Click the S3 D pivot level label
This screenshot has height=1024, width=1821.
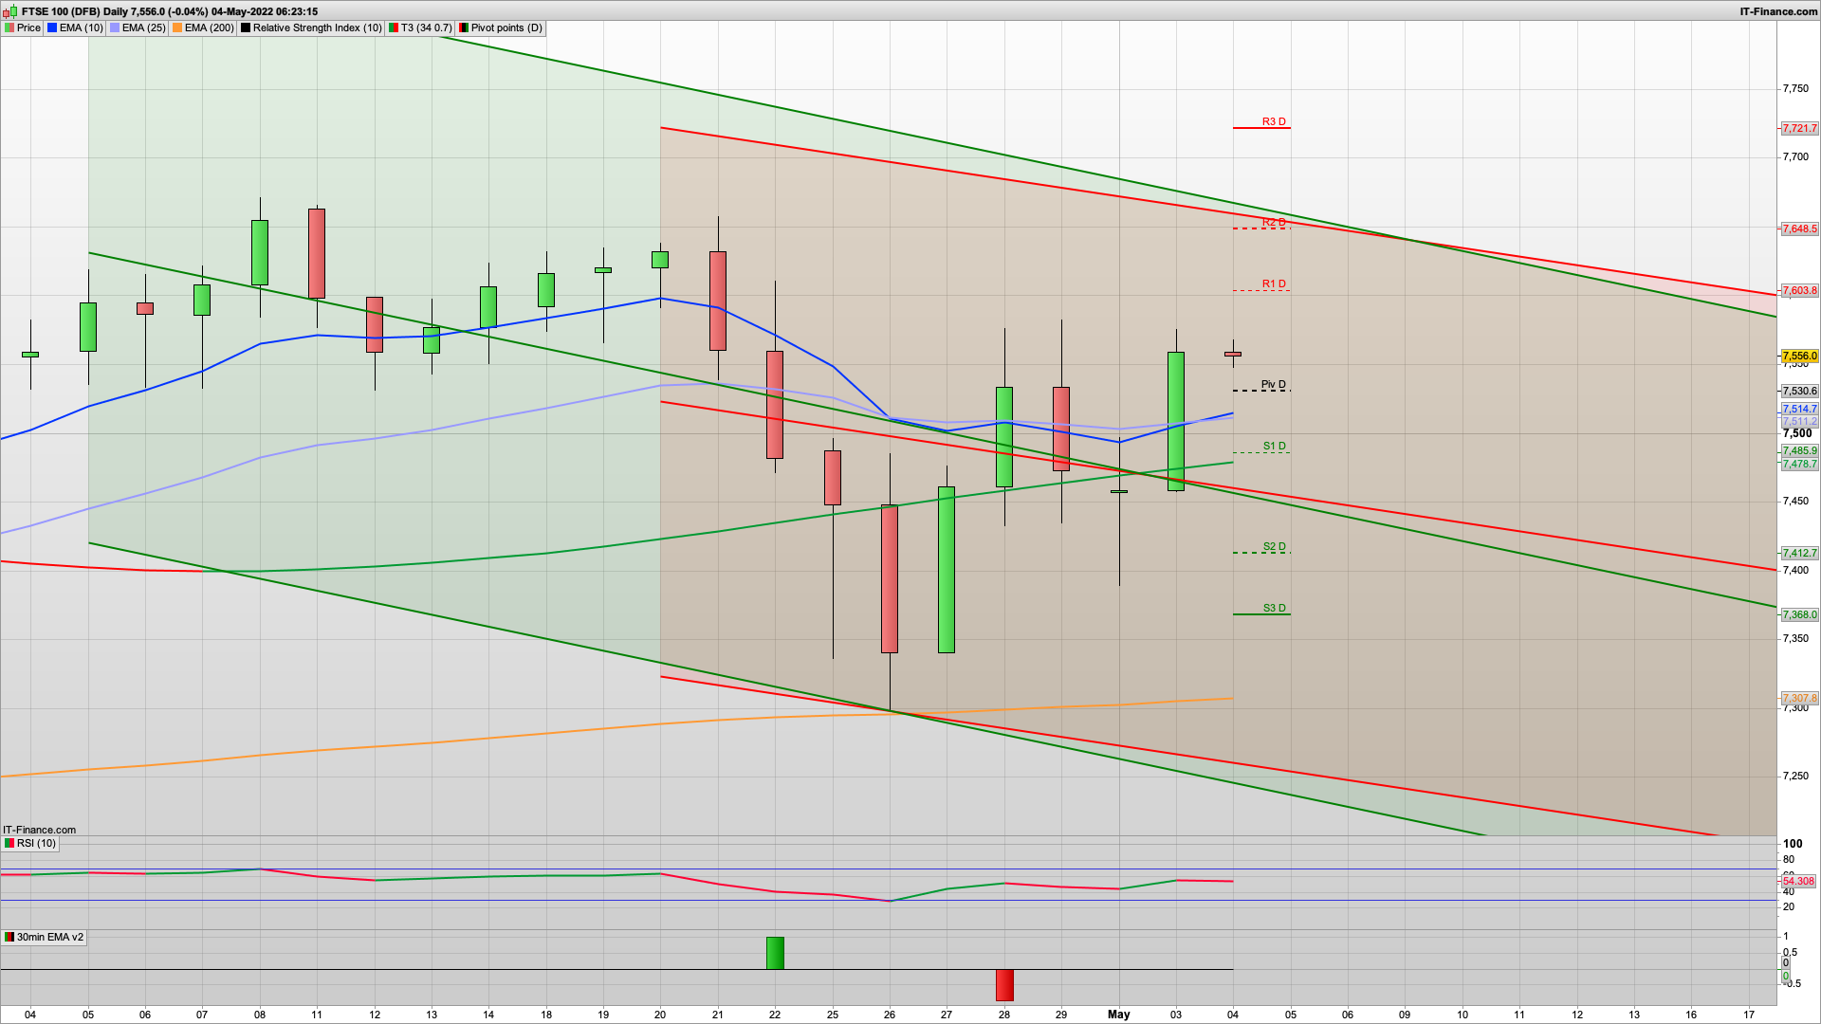pos(1274,608)
